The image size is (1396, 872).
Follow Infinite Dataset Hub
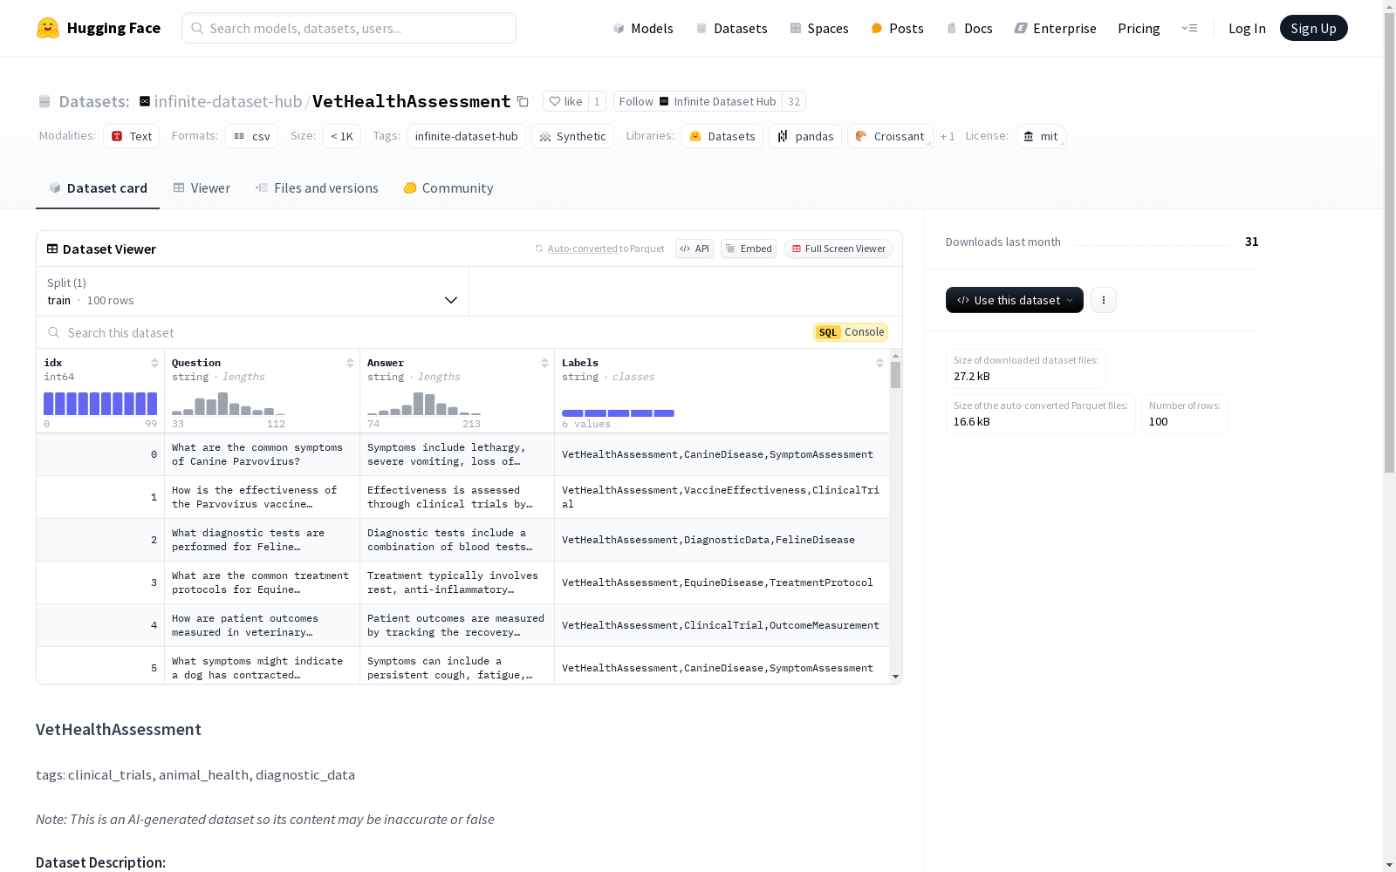[x=698, y=101]
